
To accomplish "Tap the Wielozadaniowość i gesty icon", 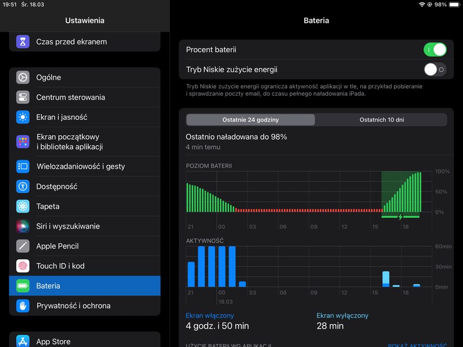I will [x=23, y=167].
